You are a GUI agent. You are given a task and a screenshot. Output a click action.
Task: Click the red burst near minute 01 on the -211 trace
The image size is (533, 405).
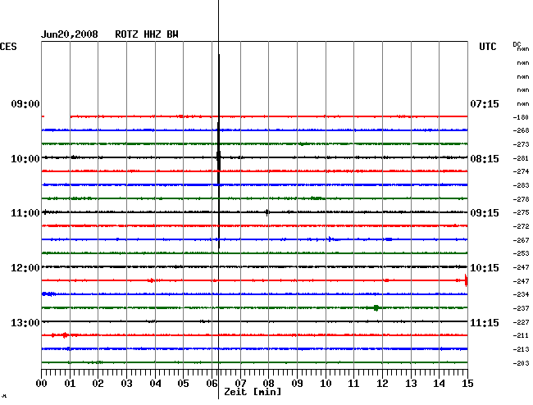pos(65,335)
